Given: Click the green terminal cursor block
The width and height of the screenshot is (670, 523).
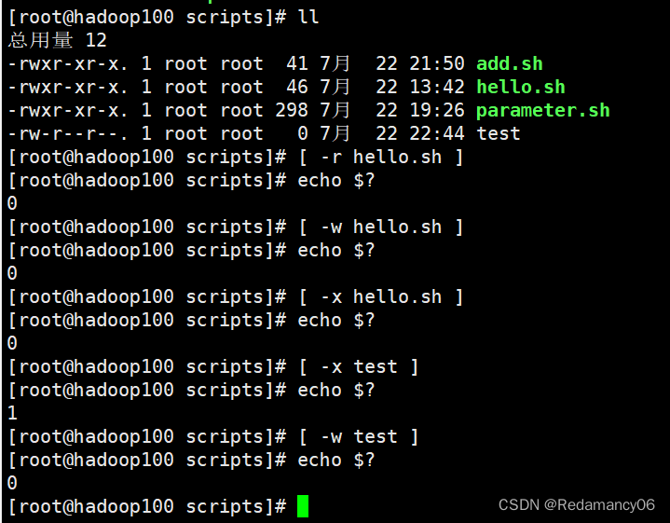Looking at the screenshot, I should [x=303, y=506].
